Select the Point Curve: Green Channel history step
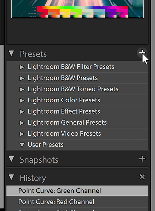This screenshot has width=155, height=211. coord(77,191)
